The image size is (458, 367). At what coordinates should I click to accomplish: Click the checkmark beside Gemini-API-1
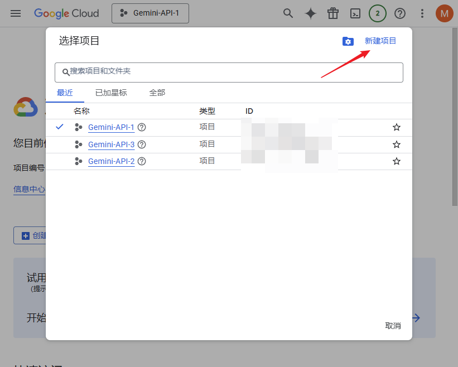click(60, 127)
